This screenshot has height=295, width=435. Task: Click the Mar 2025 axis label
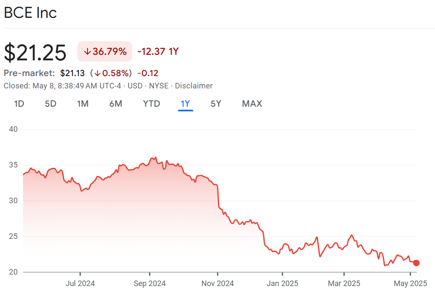[x=344, y=283]
